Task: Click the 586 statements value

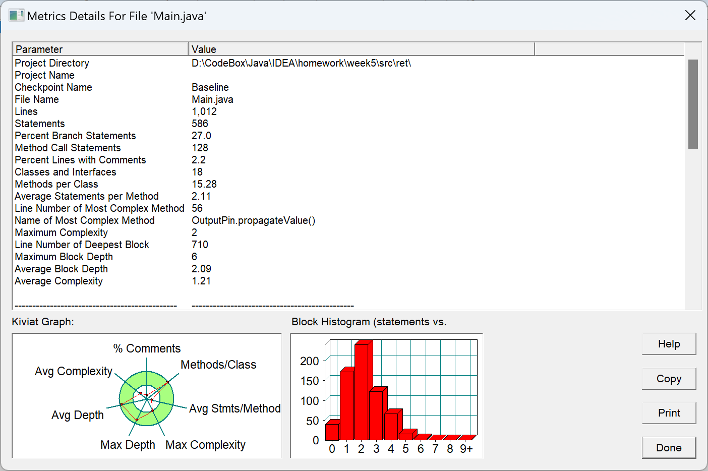Action: pyautogui.click(x=200, y=124)
